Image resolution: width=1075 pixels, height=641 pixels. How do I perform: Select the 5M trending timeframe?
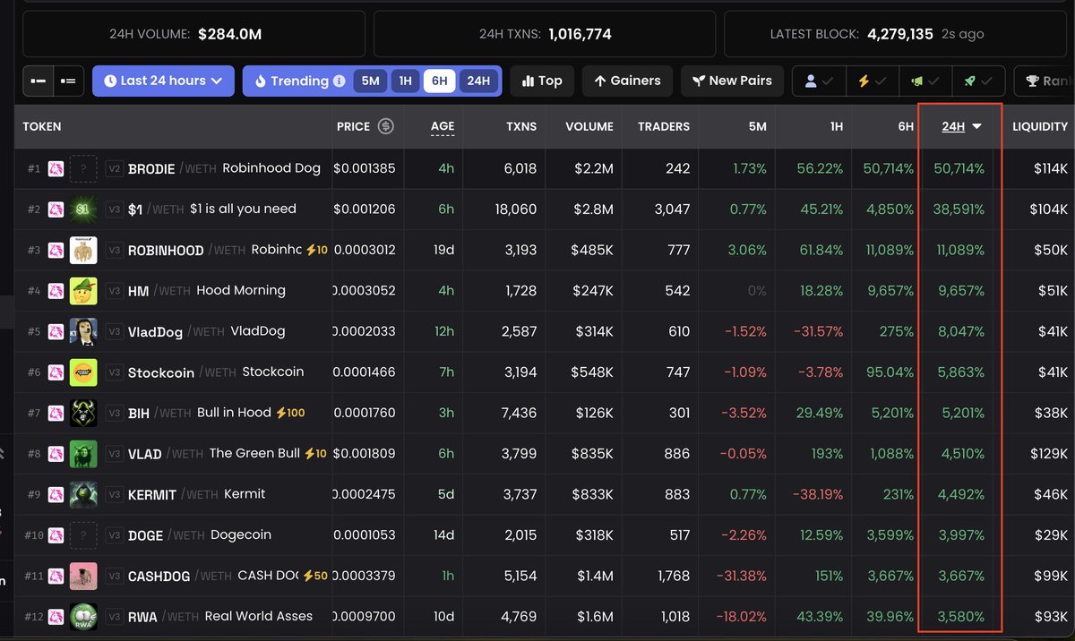(x=370, y=81)
